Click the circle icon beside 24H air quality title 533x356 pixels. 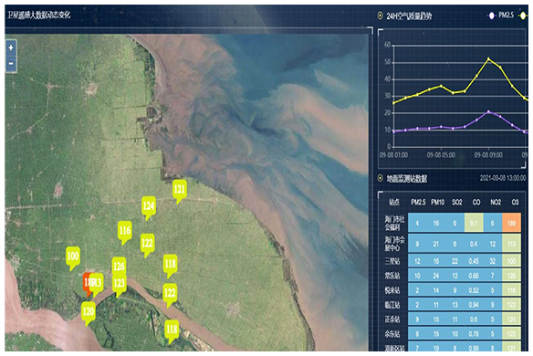(381, 16)
